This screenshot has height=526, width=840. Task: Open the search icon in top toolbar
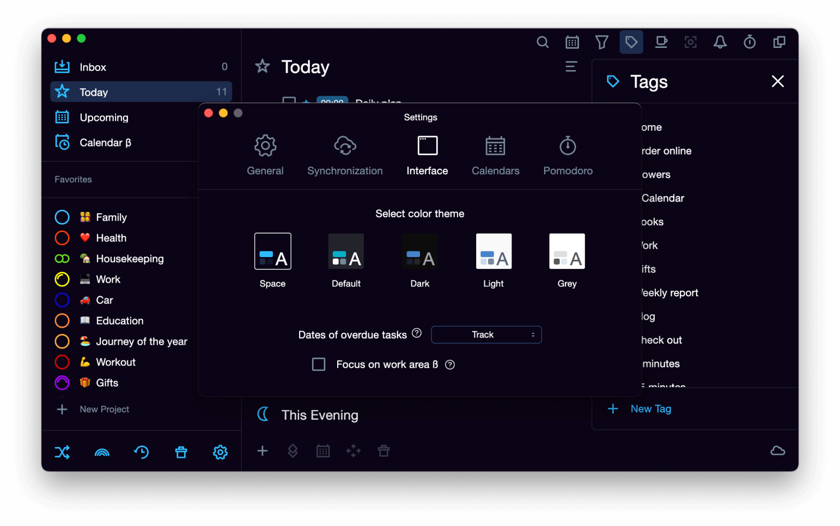pyautogui.click(x=542, y=42)
